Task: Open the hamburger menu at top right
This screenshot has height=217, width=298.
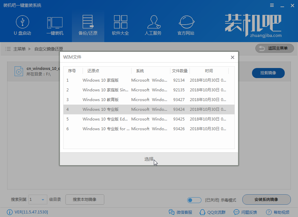Action: [271, 5]
